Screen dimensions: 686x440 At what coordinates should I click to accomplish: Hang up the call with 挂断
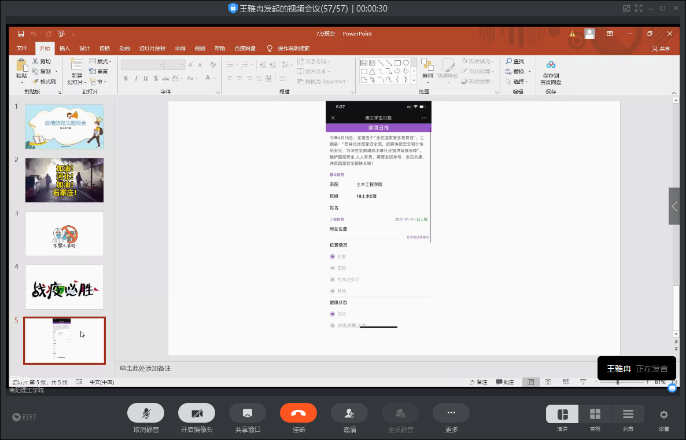click(x=298, y=413)
